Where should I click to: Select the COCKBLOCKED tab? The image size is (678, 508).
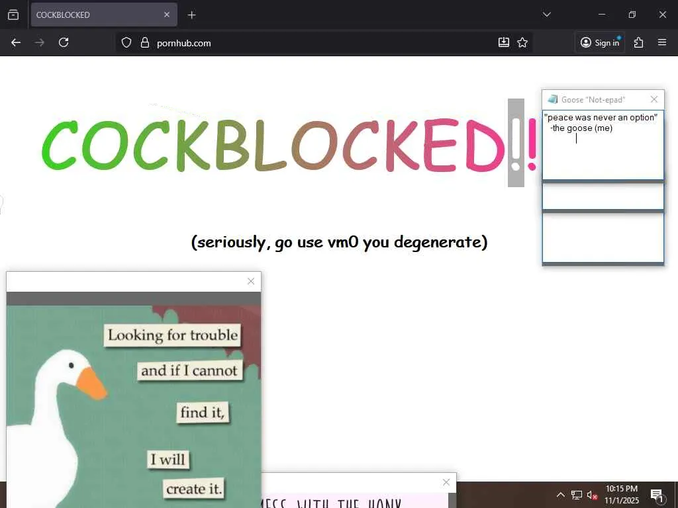(104, 15)
